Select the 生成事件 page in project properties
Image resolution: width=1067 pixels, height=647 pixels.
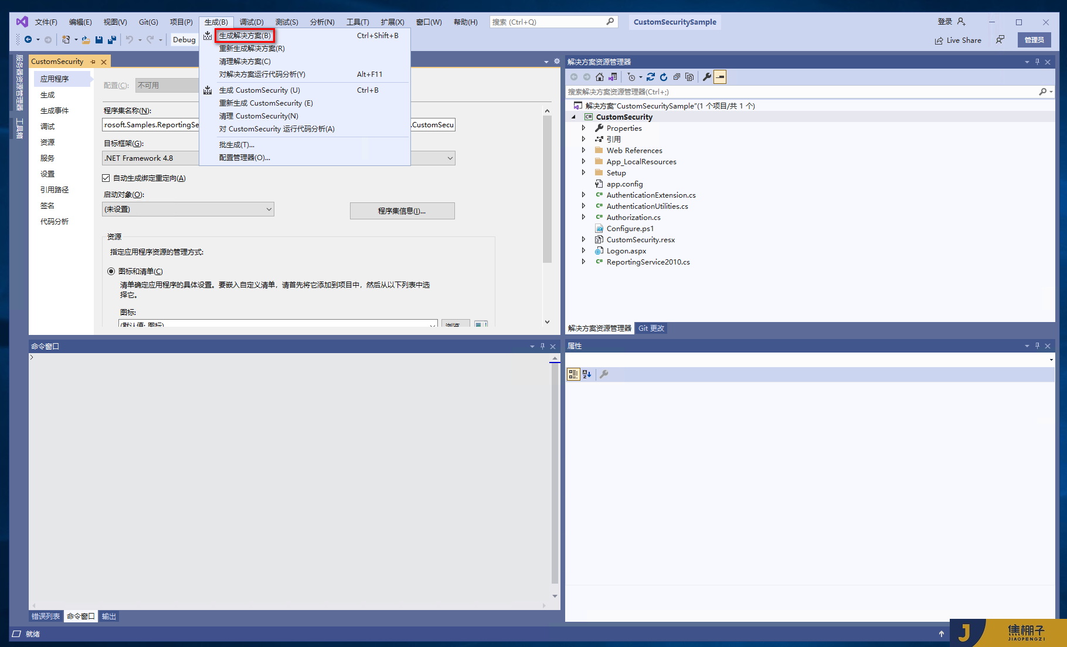[55, 111]
